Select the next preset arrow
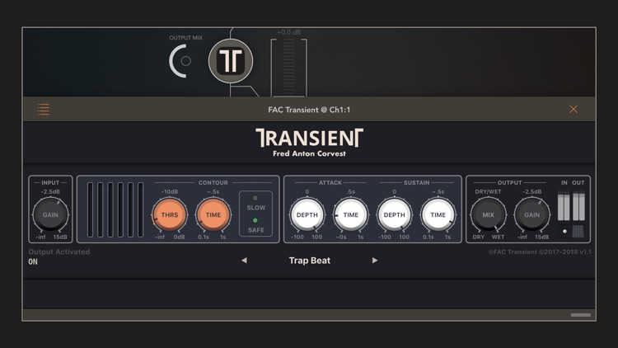This screenshot has width=618, height=348. [x=375, y=261]
